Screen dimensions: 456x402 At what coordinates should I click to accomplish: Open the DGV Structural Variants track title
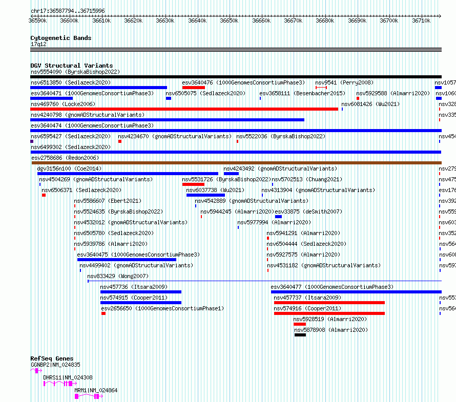(72, 66)
